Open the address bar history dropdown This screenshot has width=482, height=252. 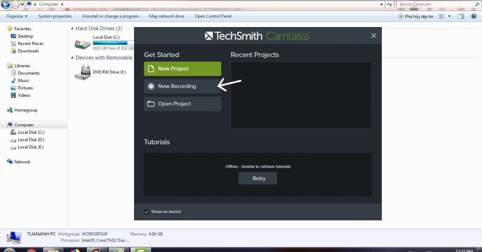click(381, 4)
